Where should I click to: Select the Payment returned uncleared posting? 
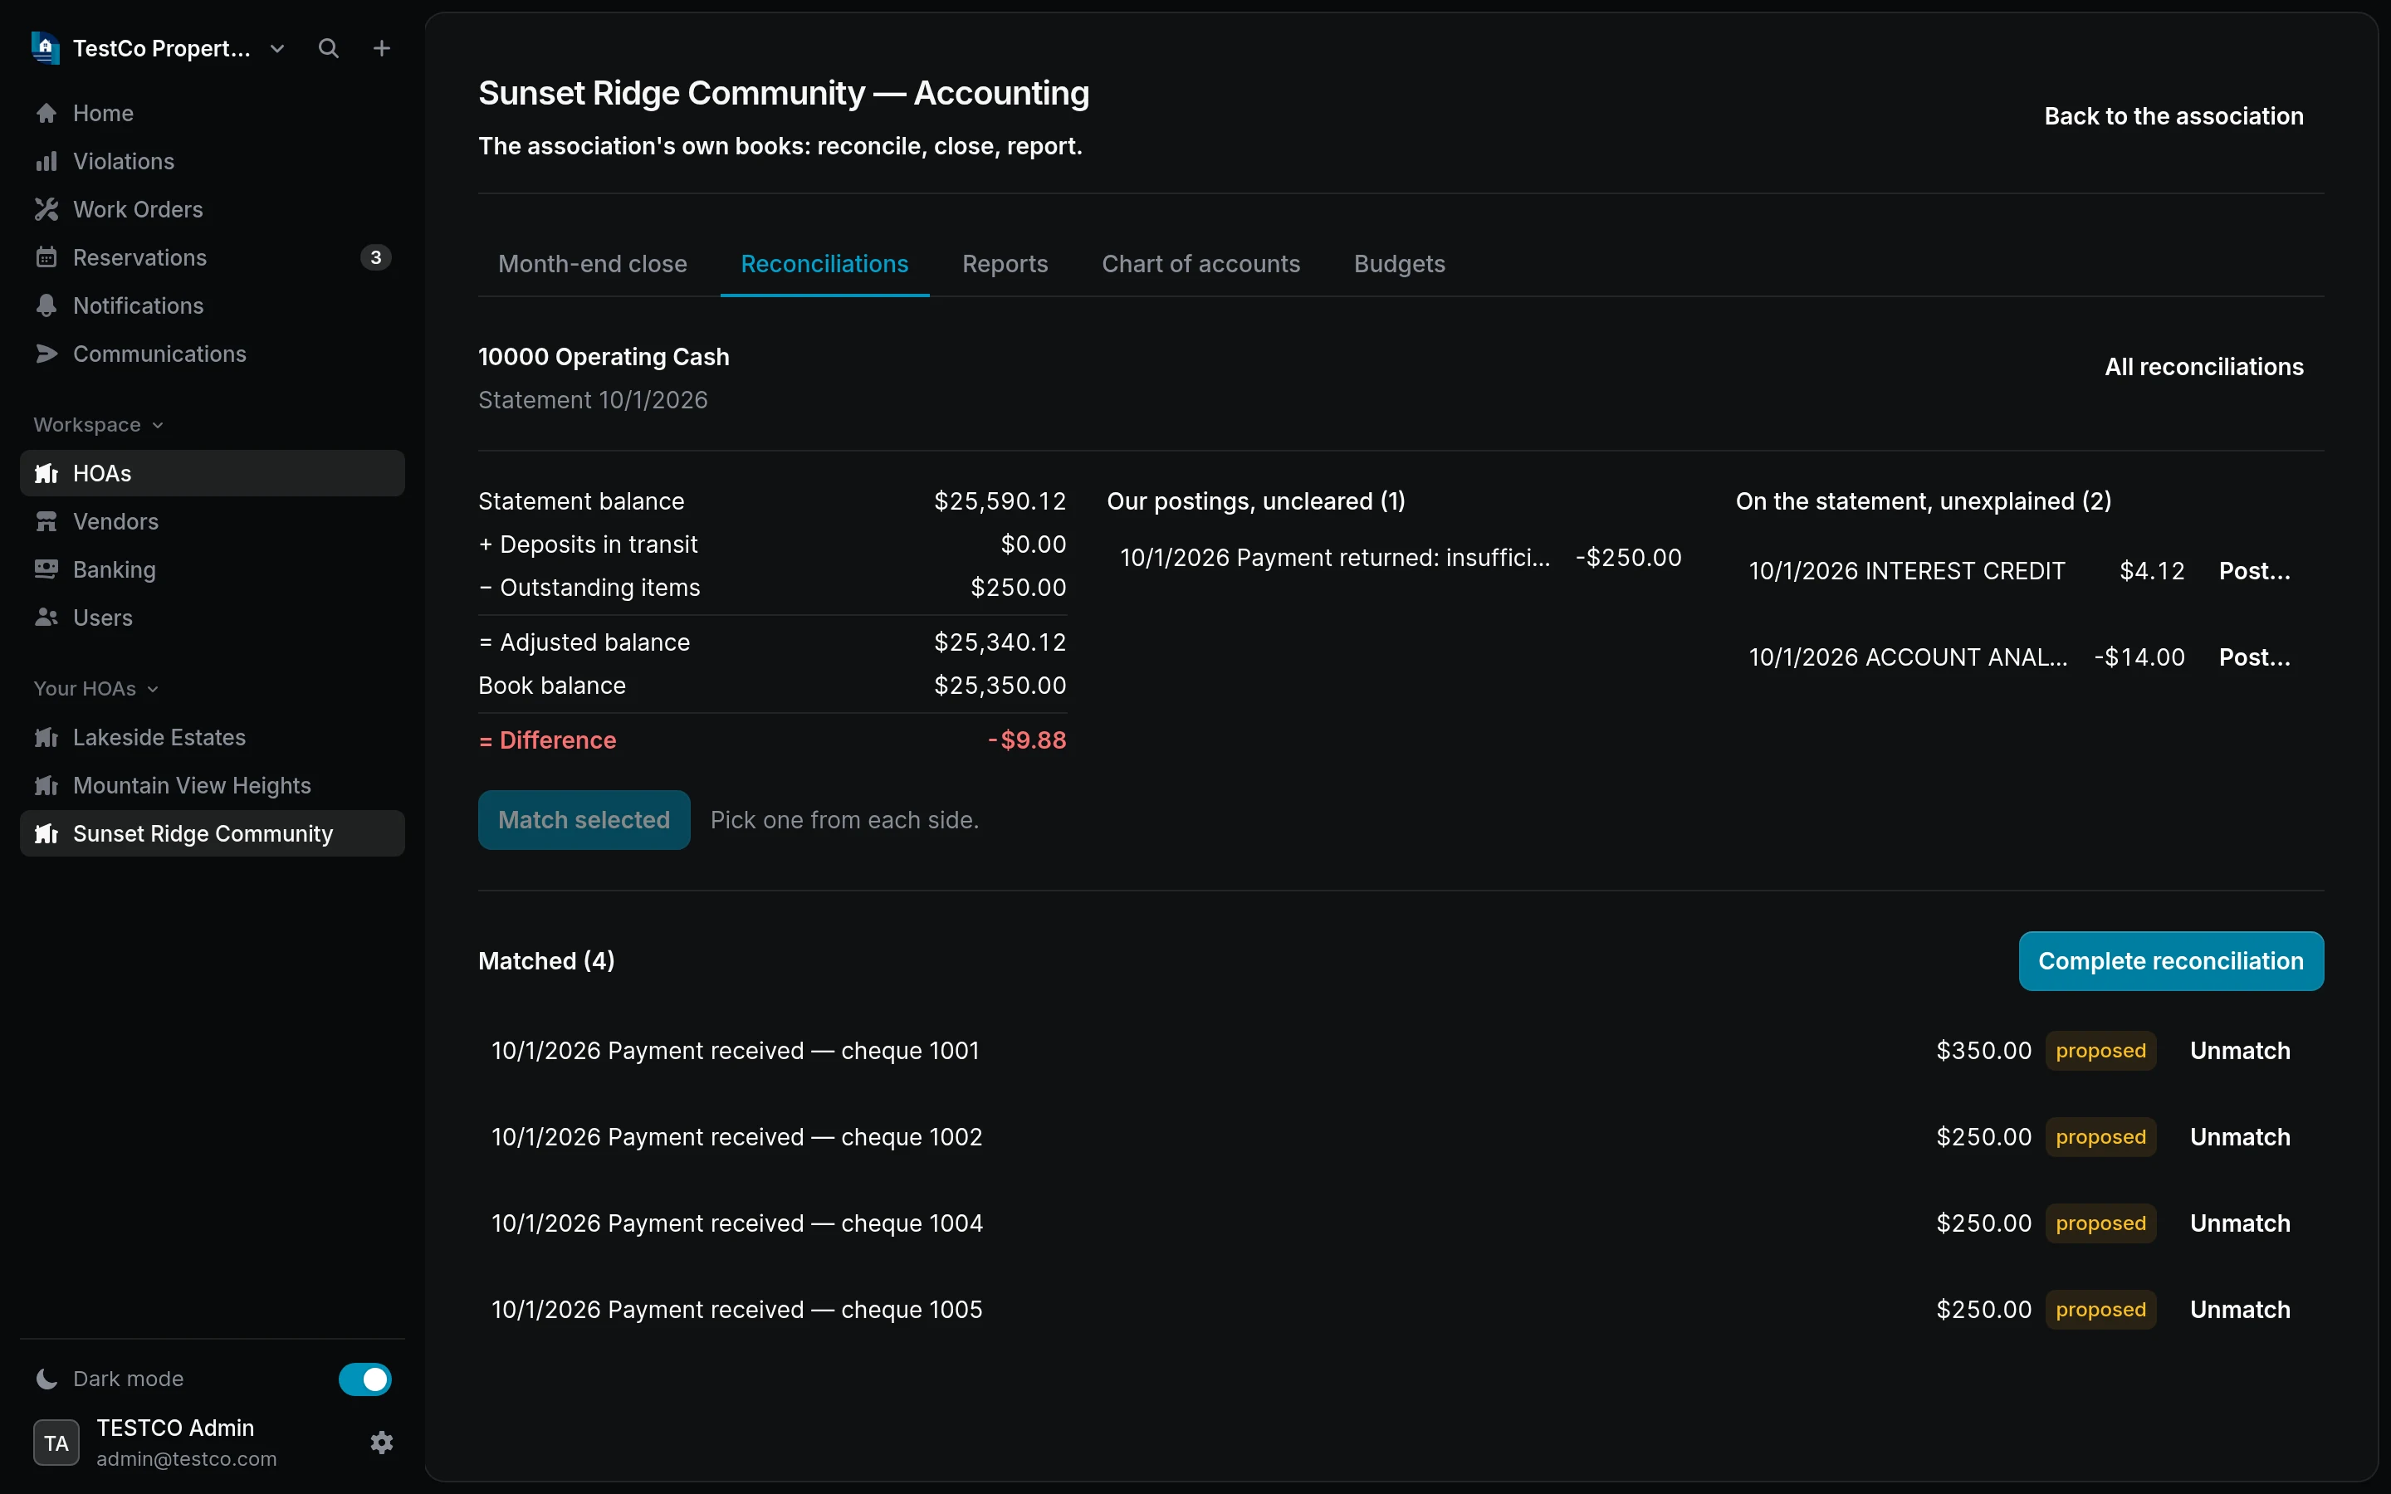(1401, 559)
